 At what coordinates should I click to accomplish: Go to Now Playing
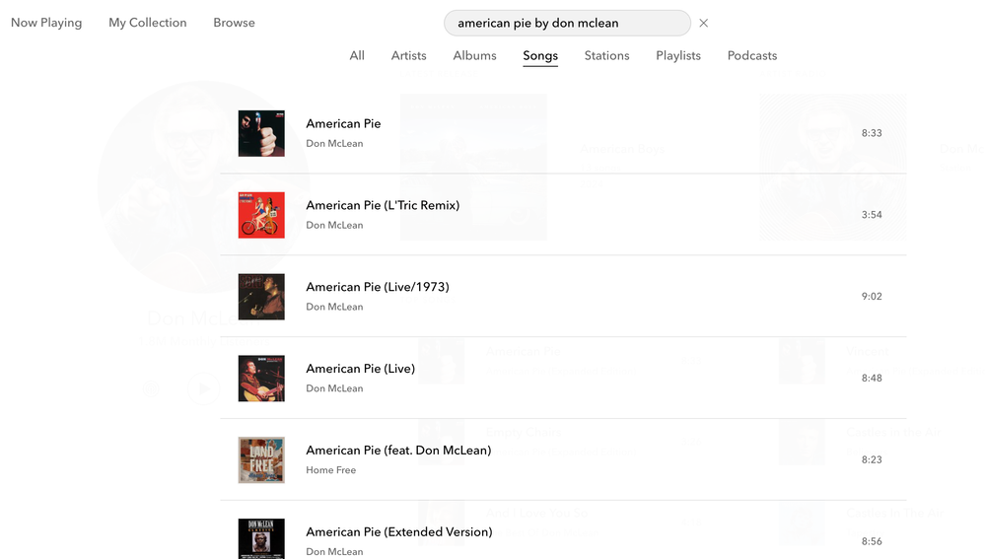coord(46,23)
